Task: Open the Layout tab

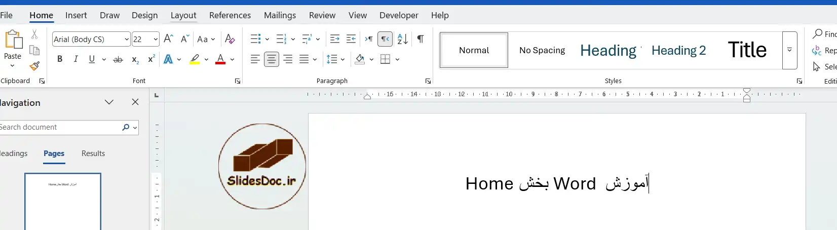Action: [183, 15]
